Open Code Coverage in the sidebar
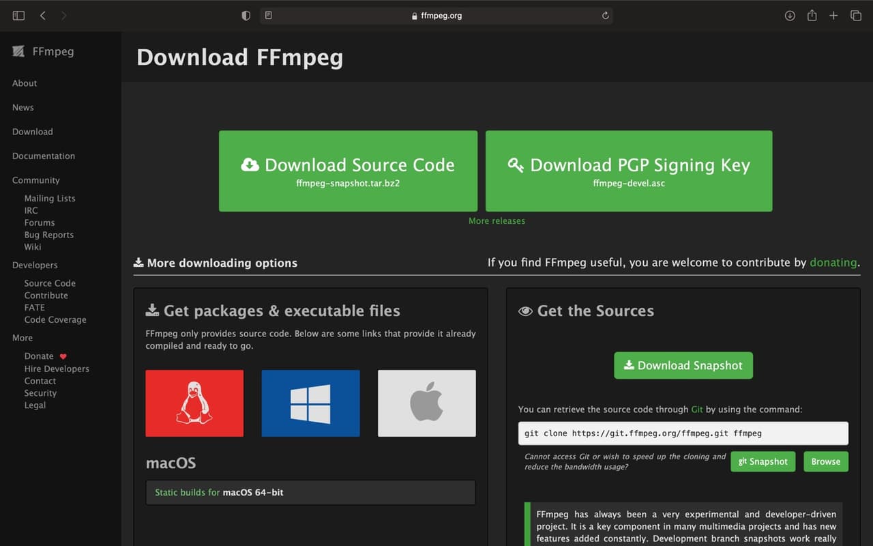Viewport: 873px width, 546px height. pyautogui.click(x=55, y=319)
